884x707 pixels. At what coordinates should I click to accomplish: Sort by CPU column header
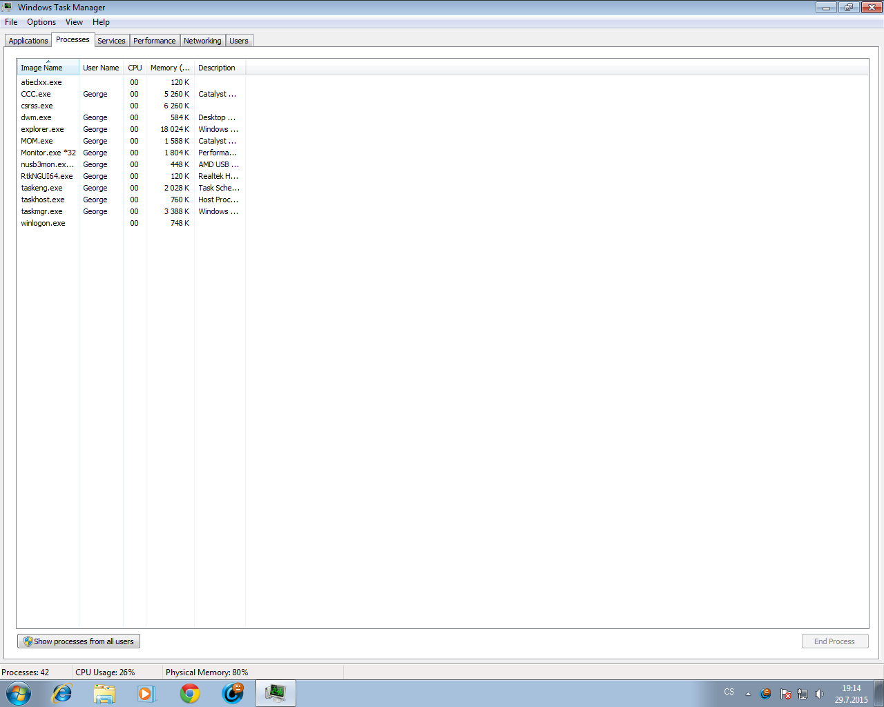(135, 68)
